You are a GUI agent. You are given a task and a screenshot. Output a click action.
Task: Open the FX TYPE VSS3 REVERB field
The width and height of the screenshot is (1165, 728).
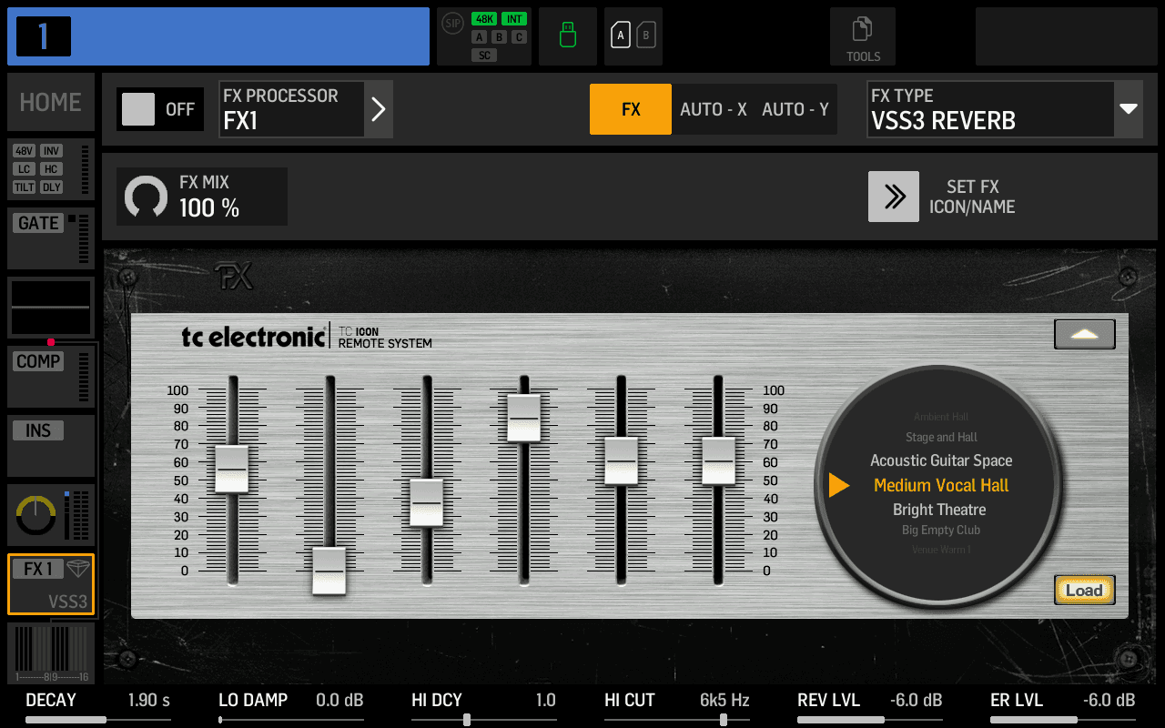[x=990, y=109]
